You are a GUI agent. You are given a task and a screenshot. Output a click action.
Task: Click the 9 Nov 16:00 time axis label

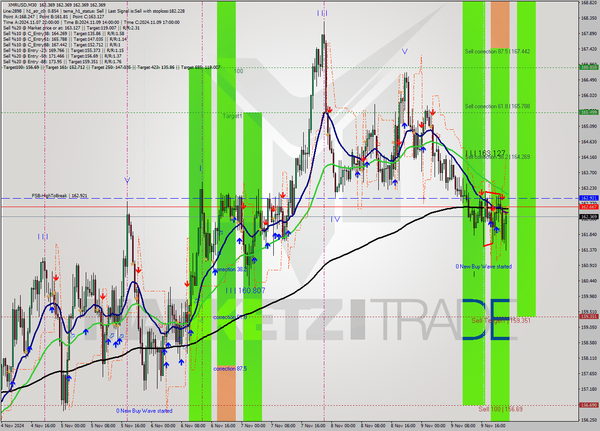pyautogui.click(x=493, y=426)
